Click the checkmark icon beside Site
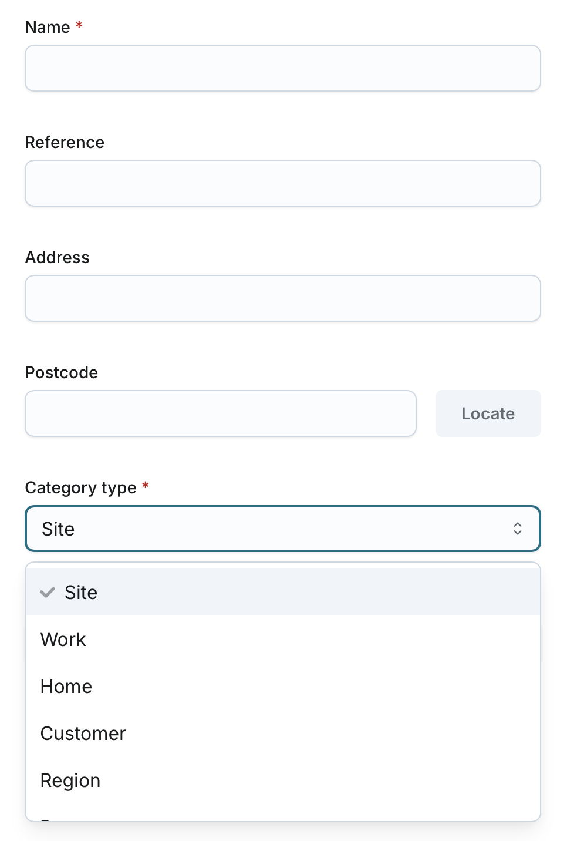The width and height of the screenshot is (567, 841). (48, 593)
